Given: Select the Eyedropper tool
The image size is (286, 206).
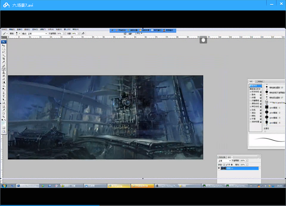Looking at the screenshot, I should (x=3, y=110).
